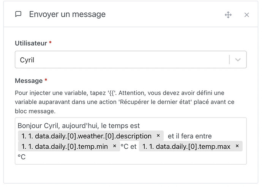This screenshot has height=187, width=262.
Task: Expand the user list with chevron arrow
Action: pyautogui.click(x=238, y=60)
